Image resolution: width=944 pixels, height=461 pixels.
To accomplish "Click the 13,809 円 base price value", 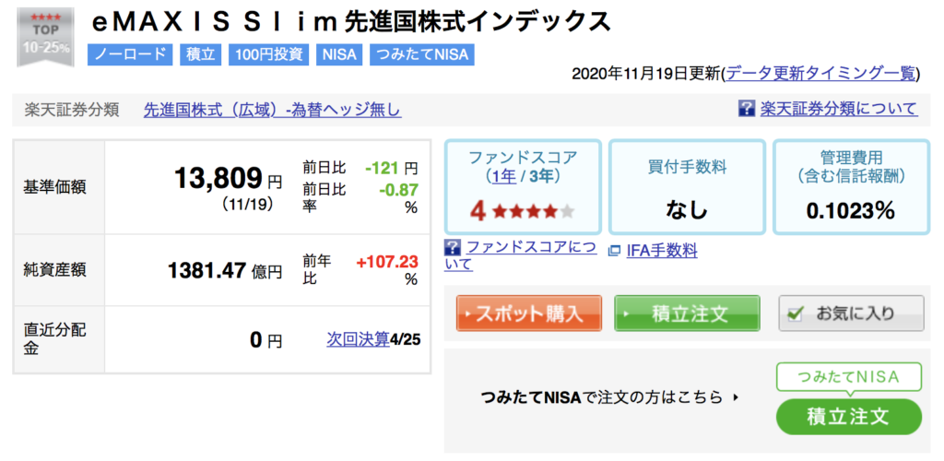I will click(x=228, y=178).
